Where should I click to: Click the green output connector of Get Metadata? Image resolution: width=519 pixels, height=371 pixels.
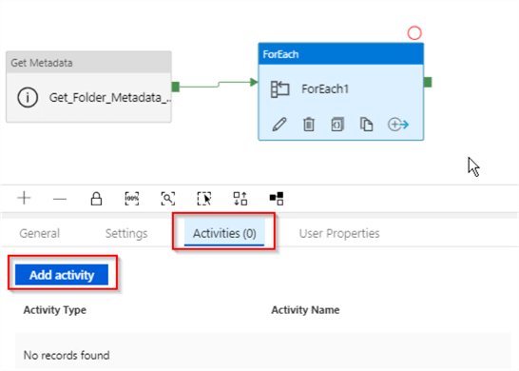coord(176,87)
